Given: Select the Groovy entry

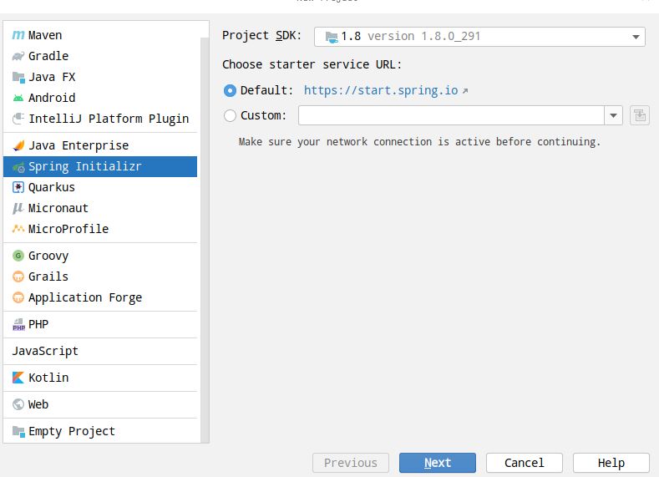Looking at the screenshot, I should [100, 256].
